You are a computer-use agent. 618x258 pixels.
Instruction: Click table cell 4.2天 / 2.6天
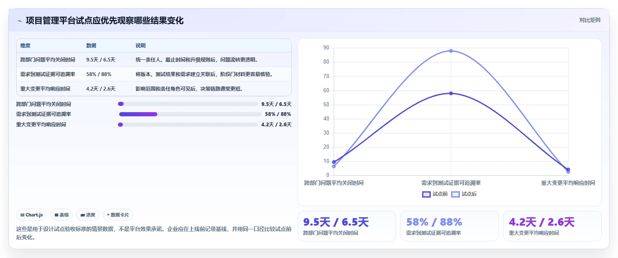(101, 89)
